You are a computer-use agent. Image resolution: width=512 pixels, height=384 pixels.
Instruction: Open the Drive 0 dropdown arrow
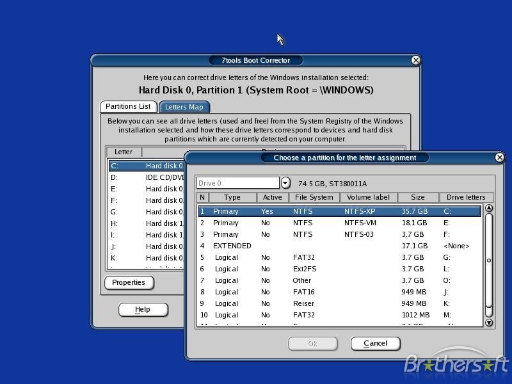(x=285, y=183)
